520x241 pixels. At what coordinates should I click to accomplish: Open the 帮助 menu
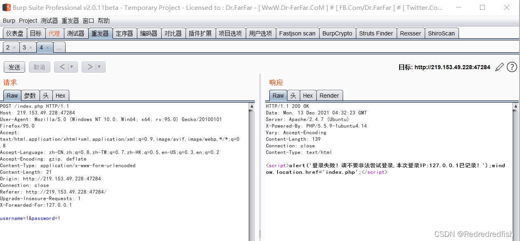coord(104,21)
